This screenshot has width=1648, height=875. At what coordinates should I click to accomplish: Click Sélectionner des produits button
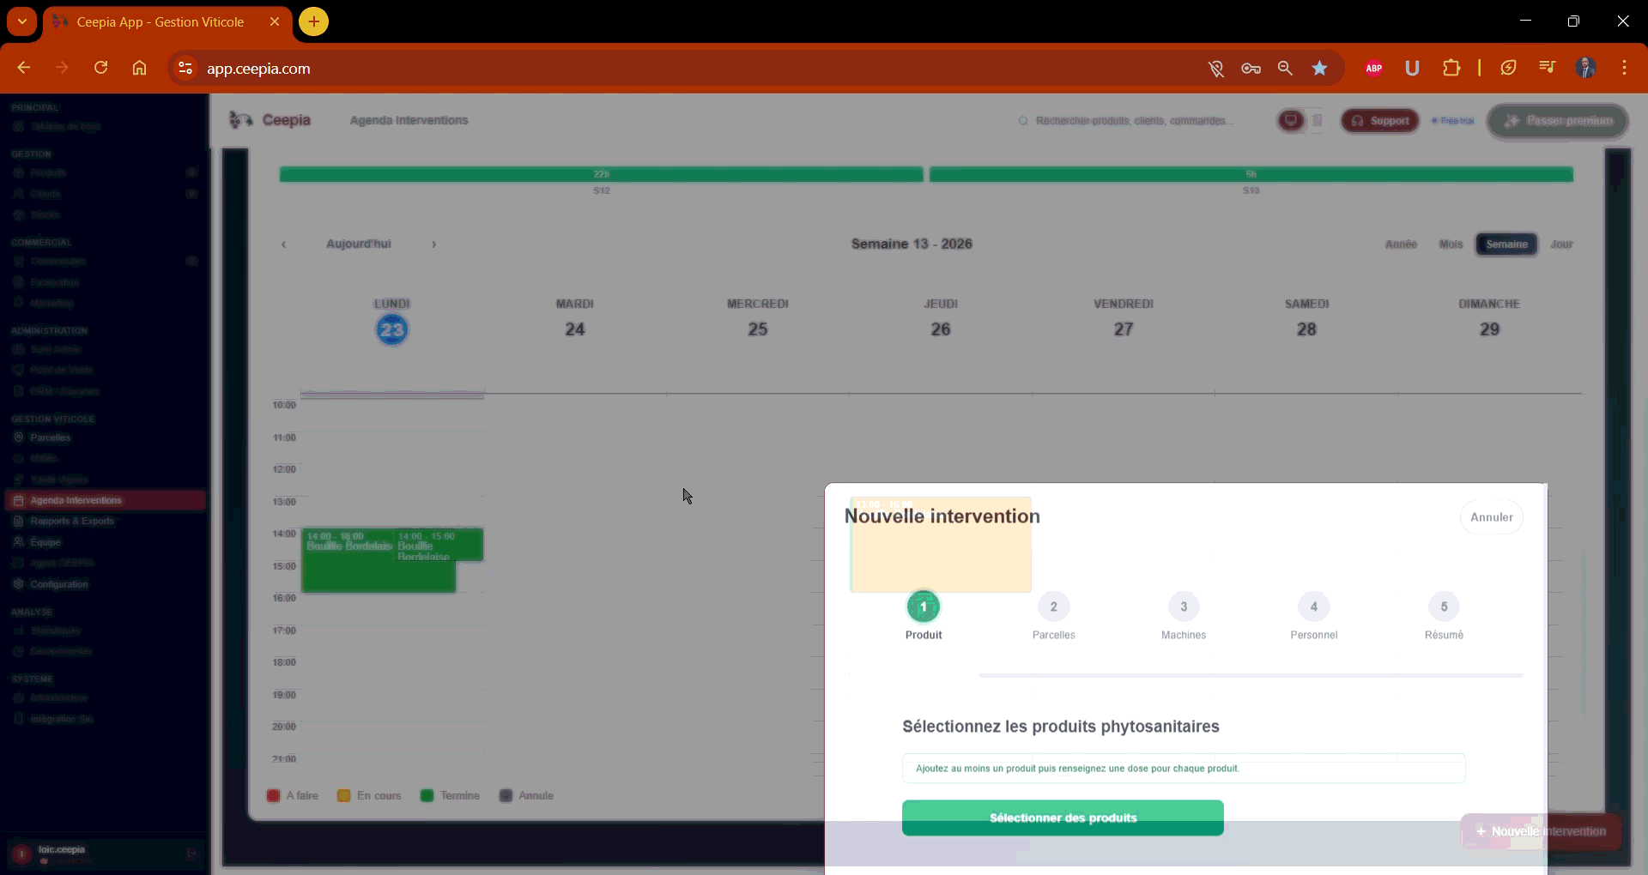(x=1063, y=818)
